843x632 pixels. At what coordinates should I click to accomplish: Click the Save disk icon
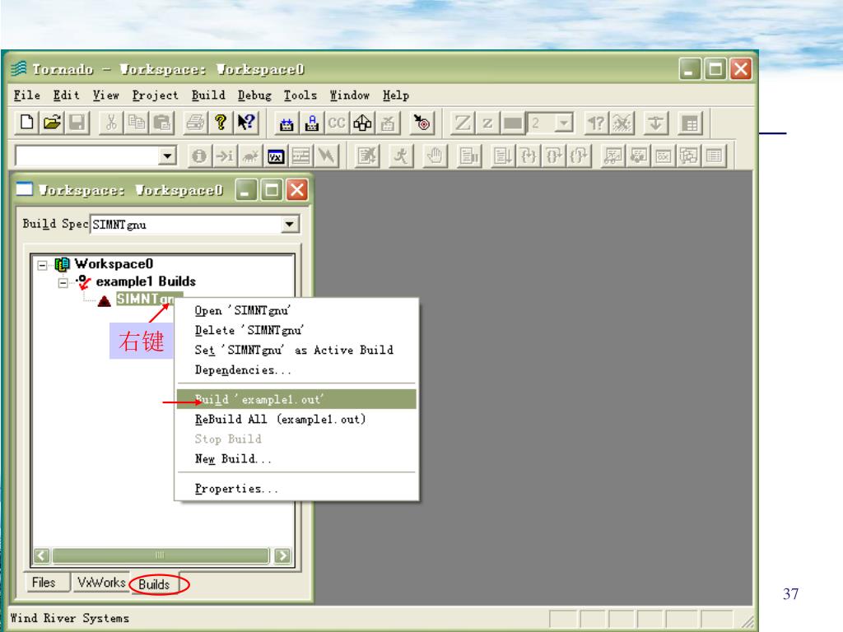(77, 123)
